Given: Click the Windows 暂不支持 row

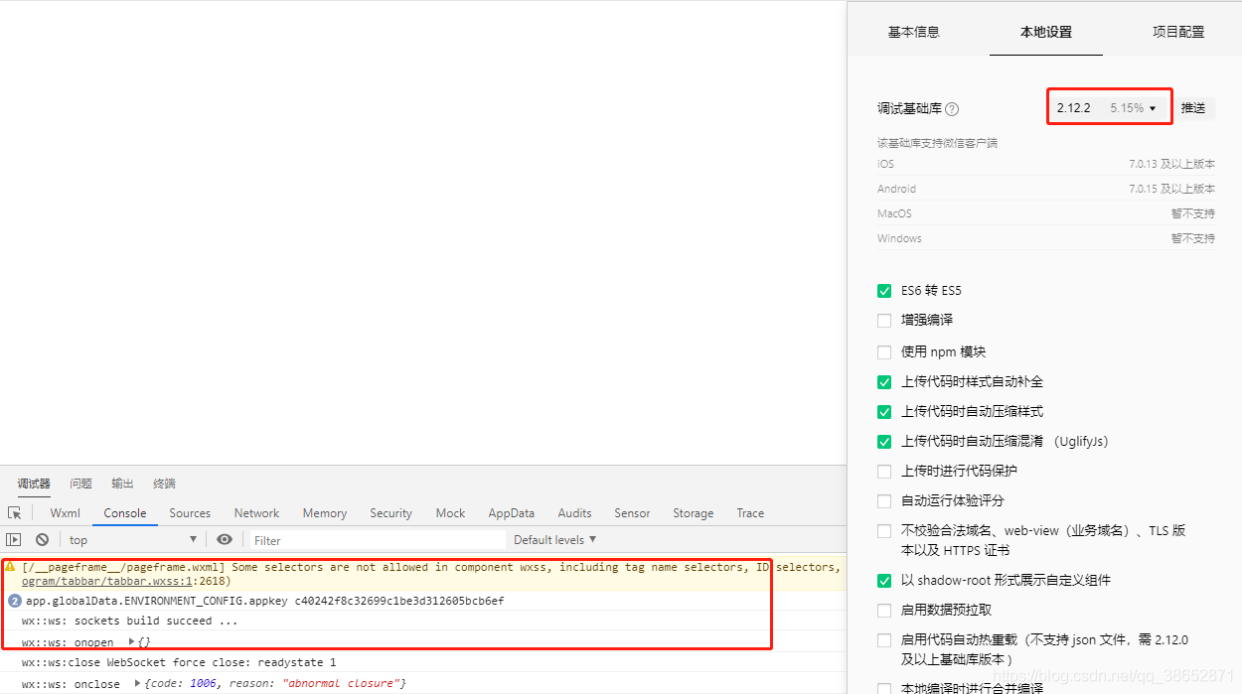Looking at the screenshot, I should coord(1045,238).
